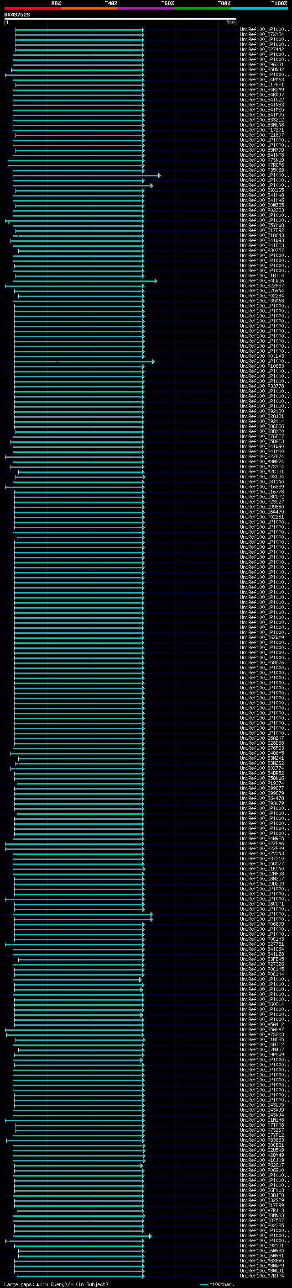The image size is (292, 1288).
Task: Open hit UniRef100_B5DNJ2
Action: 262,69
